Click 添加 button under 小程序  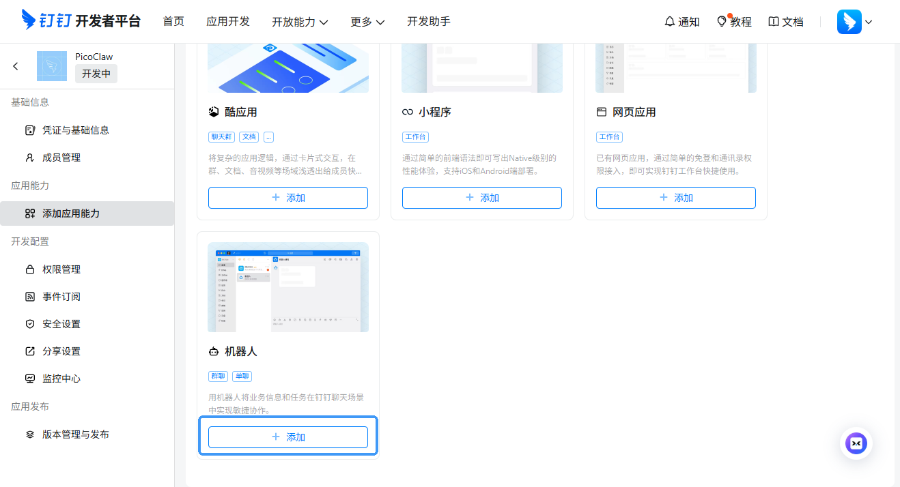click(x=482, y=198)
